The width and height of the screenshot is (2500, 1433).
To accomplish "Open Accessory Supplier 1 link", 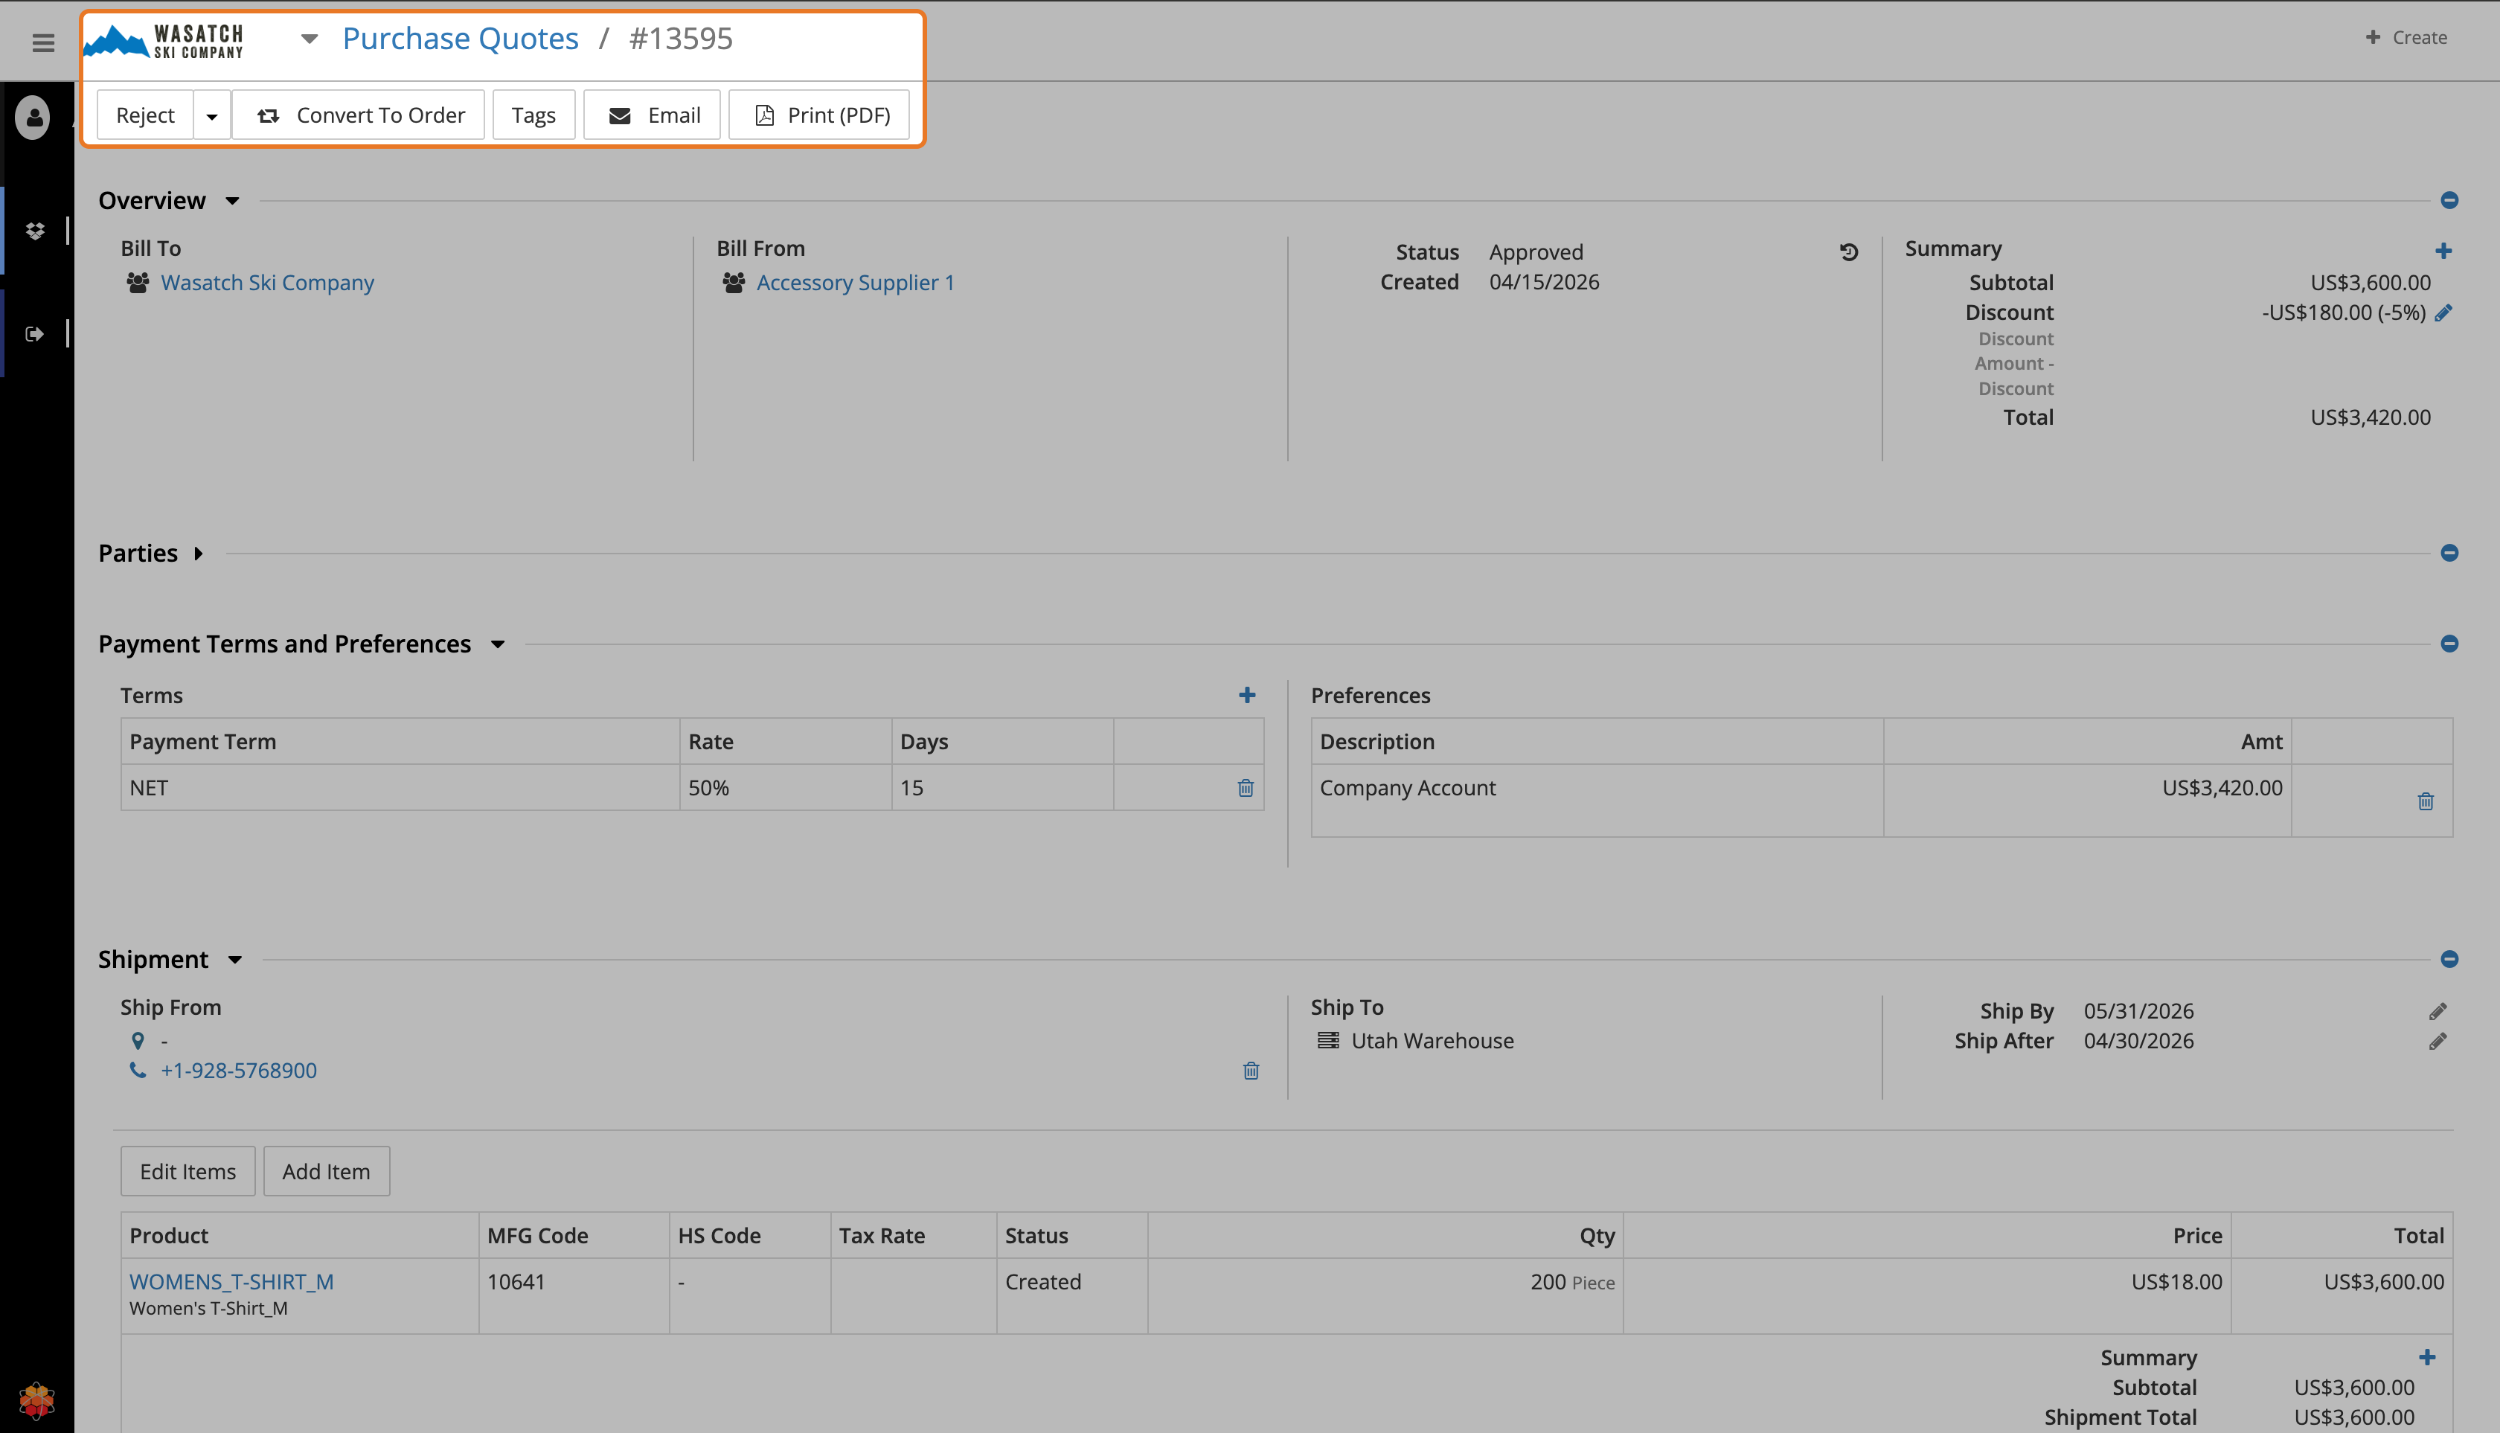I will 856,283.
